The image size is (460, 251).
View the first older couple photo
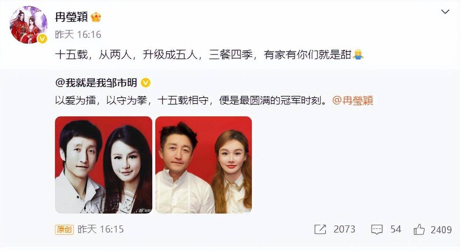tap(104, 165)
